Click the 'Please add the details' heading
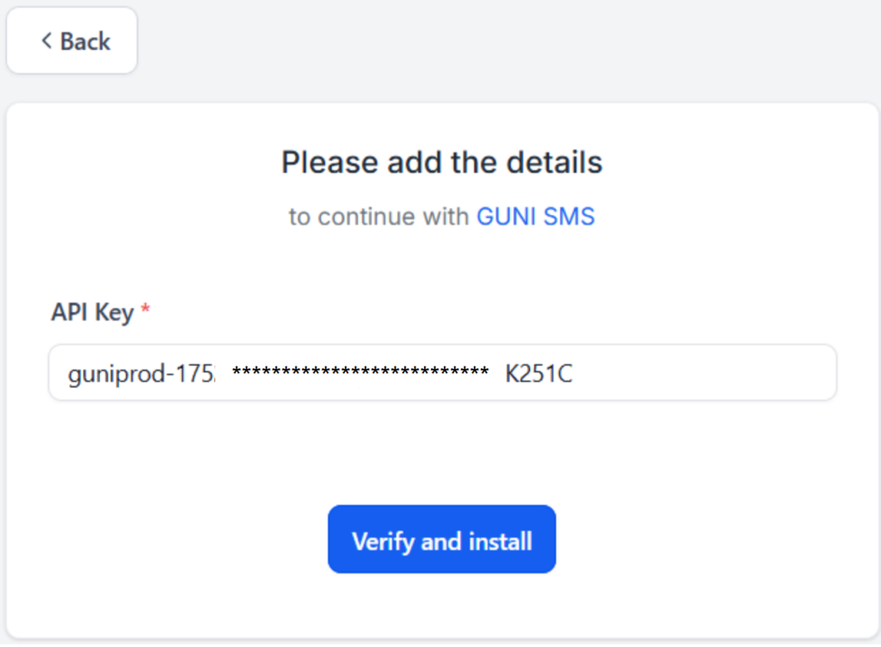Viewport: 881px width, 647px height. coord(441,163)
